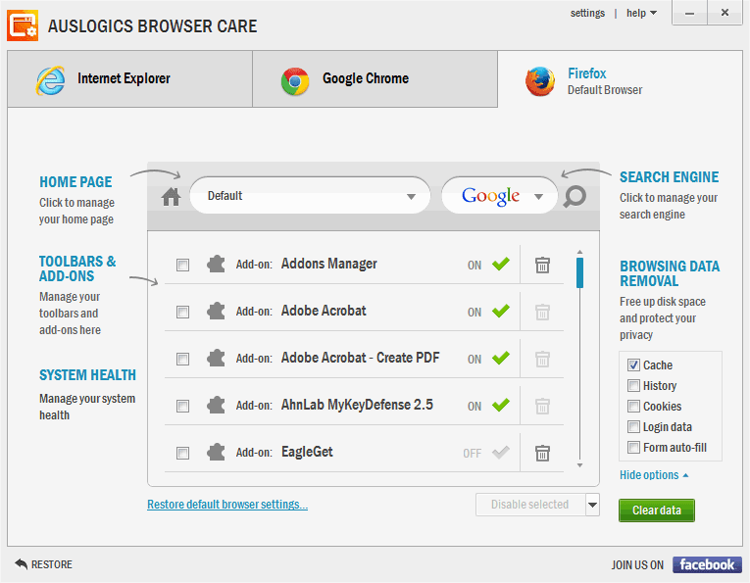Open the Facebook logo button

(x=707, y=564)
